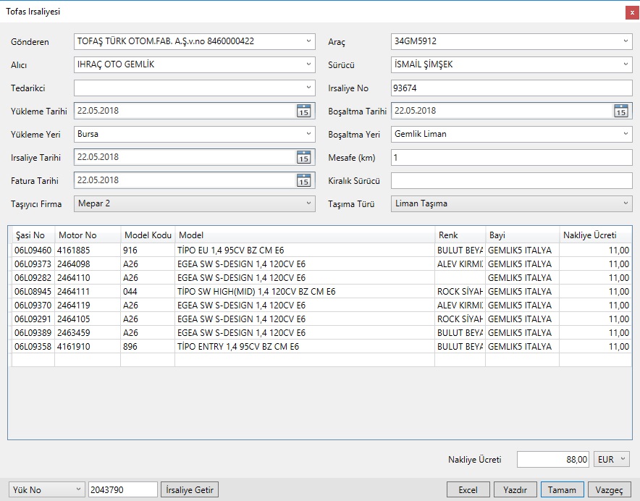Image resolution: width=640 pixels, height=501 pixels.
Task: Click motor number 4161910 cell
Action: 88,347
